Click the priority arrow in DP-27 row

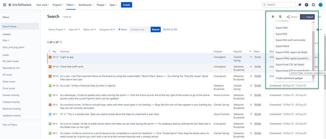pos(251,57)
